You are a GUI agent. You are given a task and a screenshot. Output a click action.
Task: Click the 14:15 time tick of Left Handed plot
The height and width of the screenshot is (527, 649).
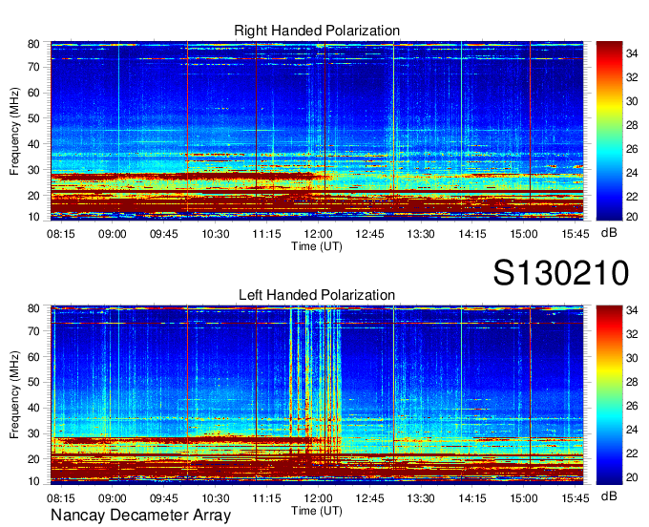pyautogui.click(x=472, y=498)
